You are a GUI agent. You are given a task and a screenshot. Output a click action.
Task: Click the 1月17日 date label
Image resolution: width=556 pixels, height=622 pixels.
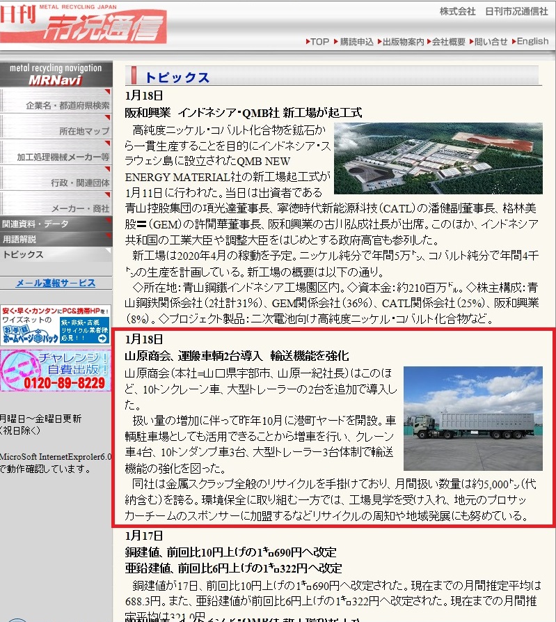tap(144, 536)
